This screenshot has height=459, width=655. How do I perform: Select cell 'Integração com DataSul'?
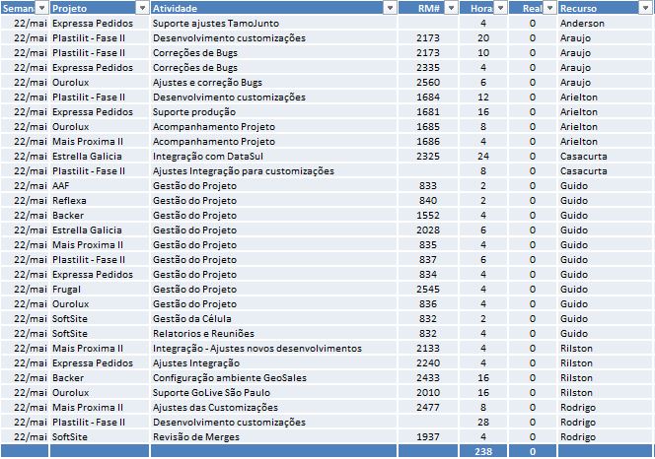(x=273, y=156)
